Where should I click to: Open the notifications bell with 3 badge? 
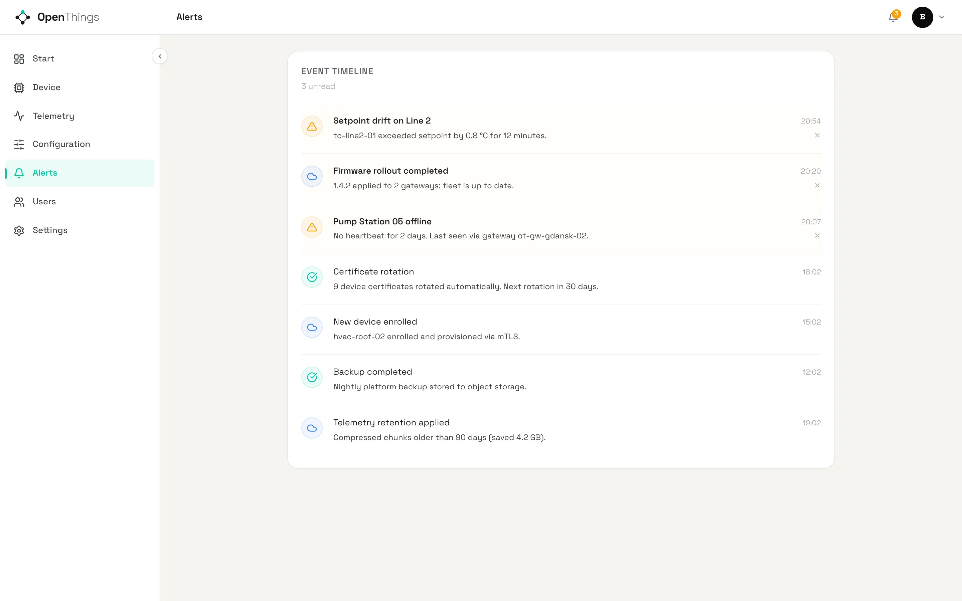pyautogui.click(x=893, y=17)
